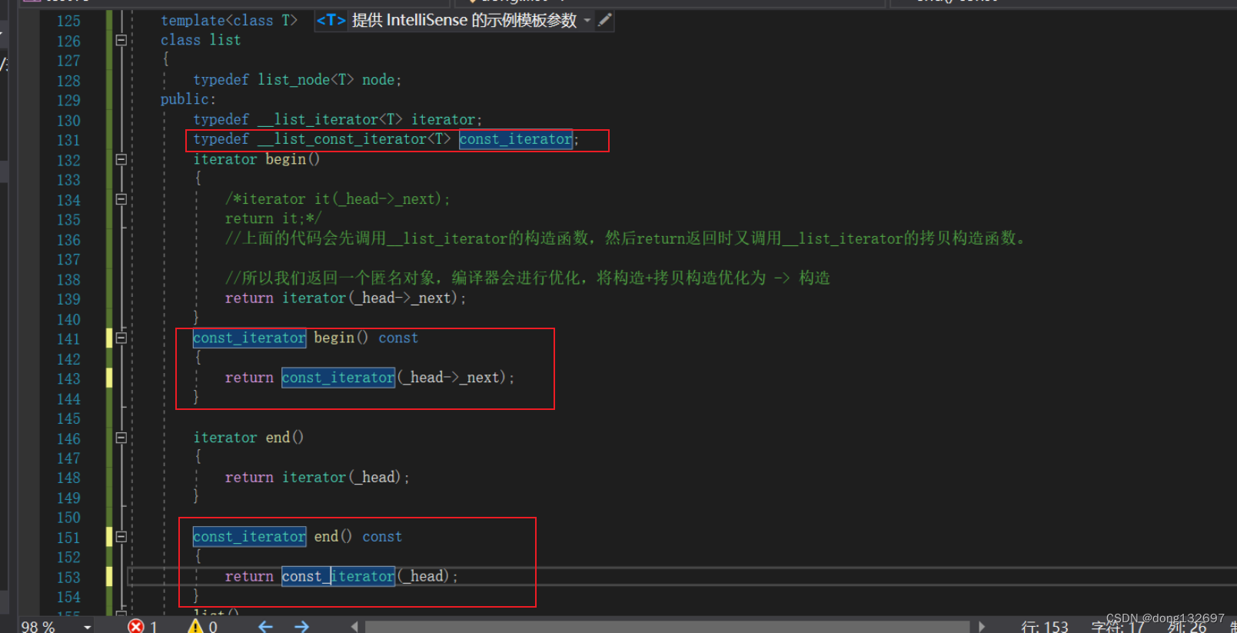The width and height of the screenshot is (1237, 633).
Task: Click 'return iterator(_head);' on line 148
Action: click(318, 478)
